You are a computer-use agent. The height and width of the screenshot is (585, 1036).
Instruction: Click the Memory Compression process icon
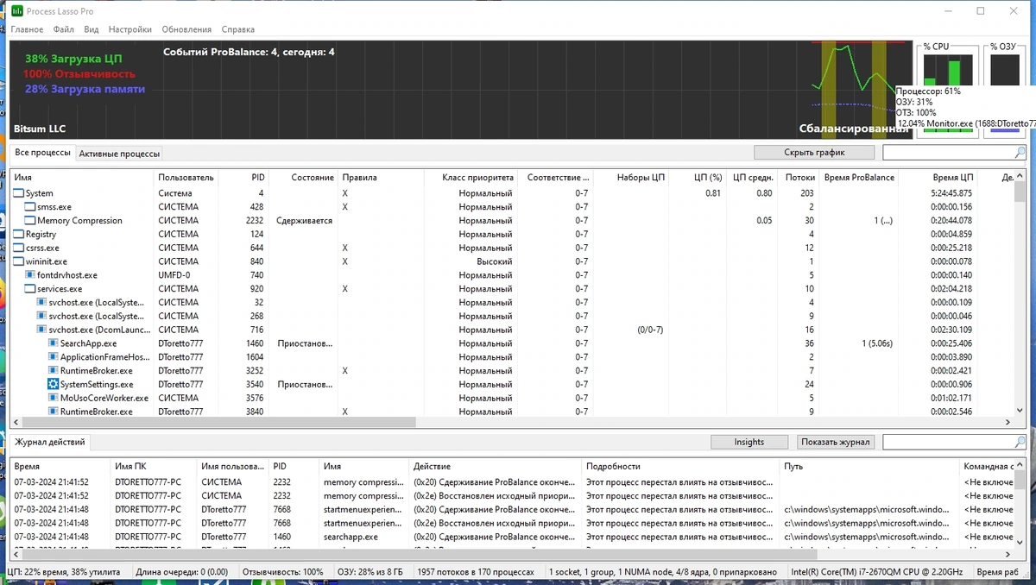pyautogui.click(x=30, y=221)
